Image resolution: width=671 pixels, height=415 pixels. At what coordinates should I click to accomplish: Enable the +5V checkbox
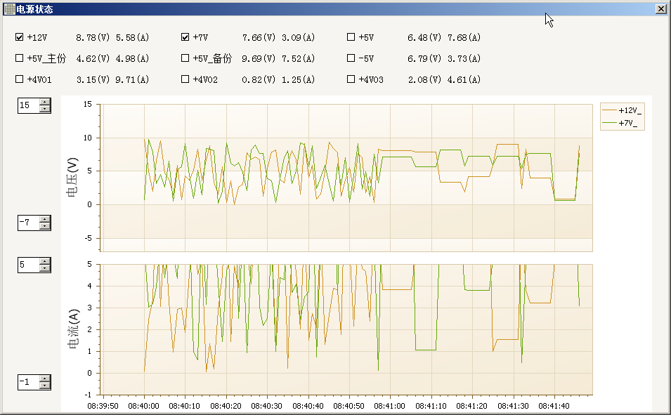[x=351, y=37]
